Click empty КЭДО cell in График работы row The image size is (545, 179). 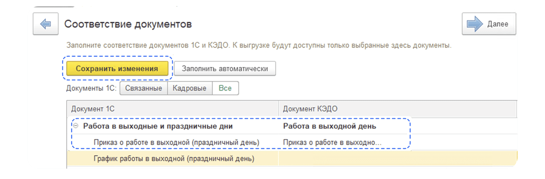(x=397, y=159)
